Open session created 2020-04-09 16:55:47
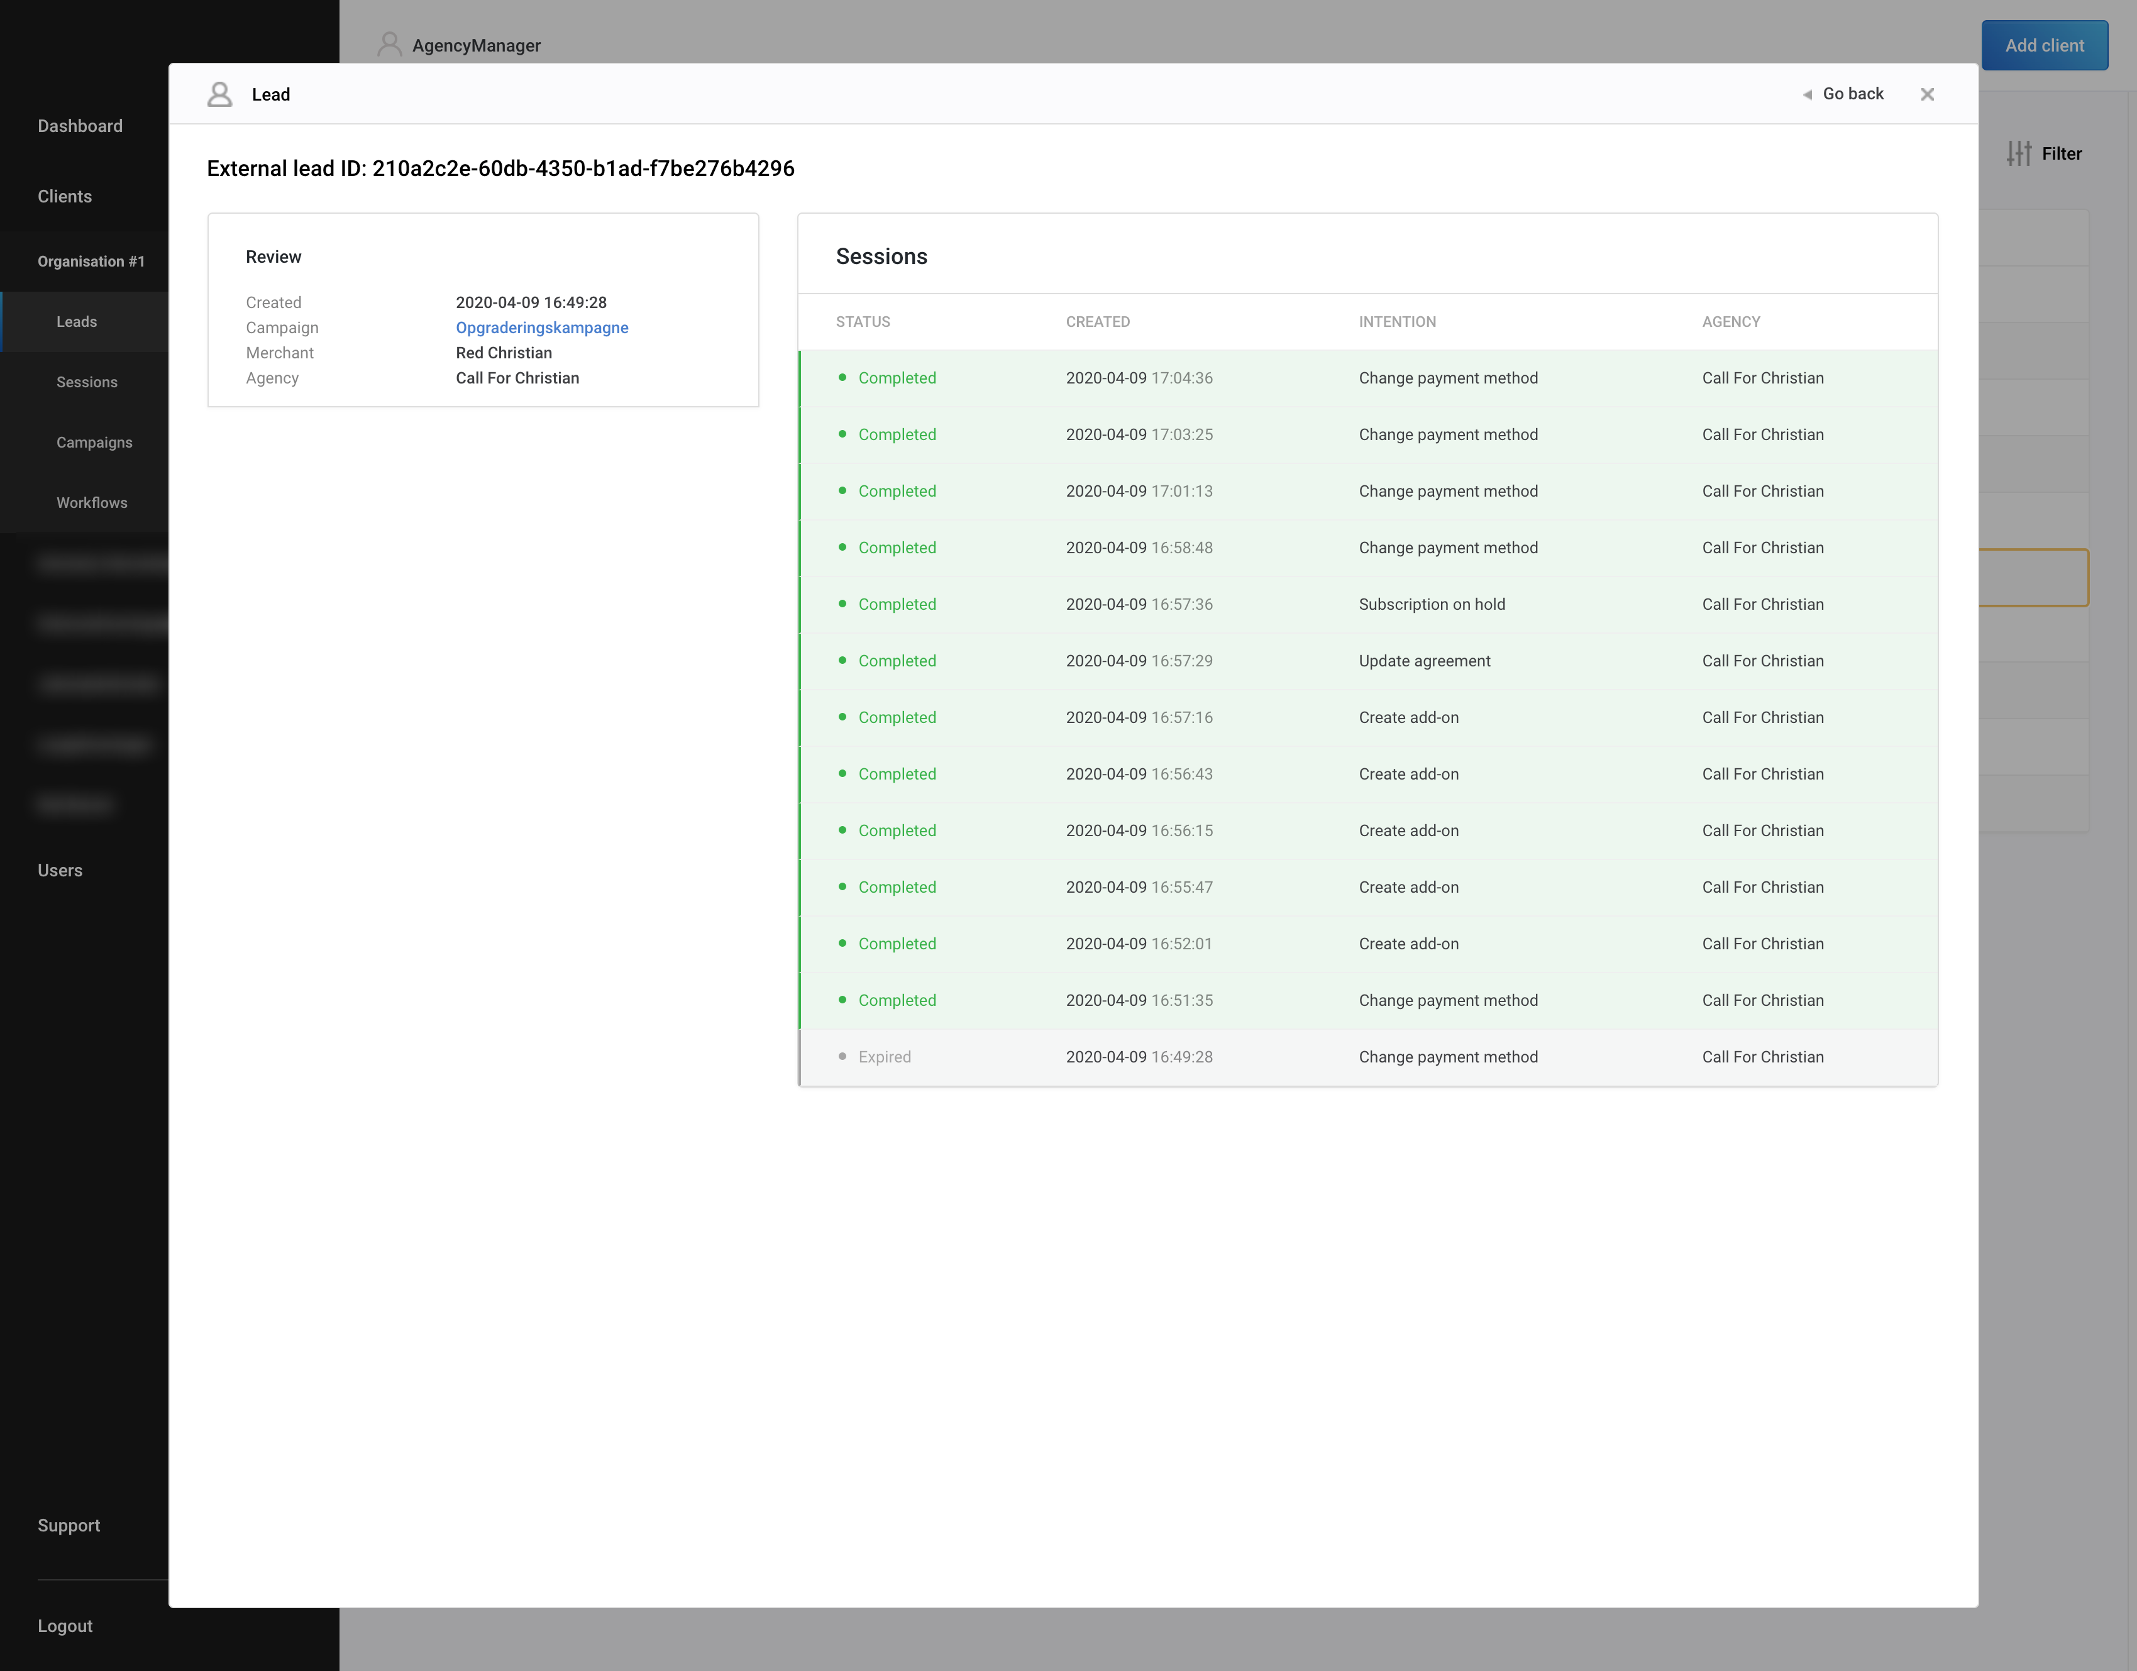The height and width of the screenshot is (1671, 2137). (x=1368, y=887)
